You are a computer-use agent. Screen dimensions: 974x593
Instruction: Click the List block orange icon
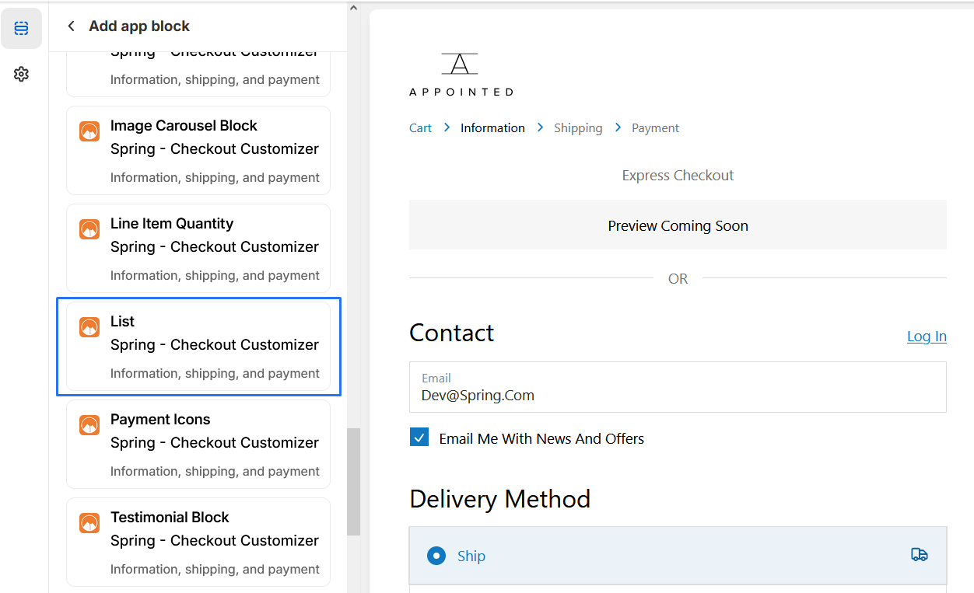pos(89,327)
